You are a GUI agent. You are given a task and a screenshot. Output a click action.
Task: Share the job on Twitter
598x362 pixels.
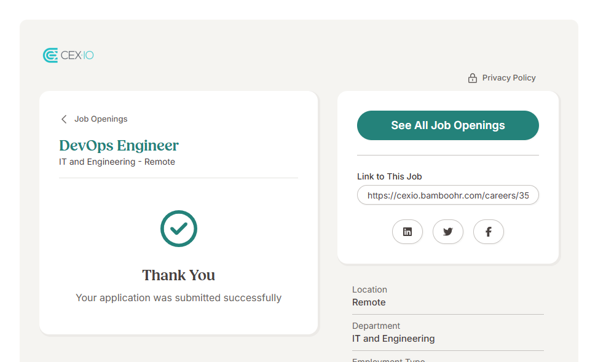447,232
